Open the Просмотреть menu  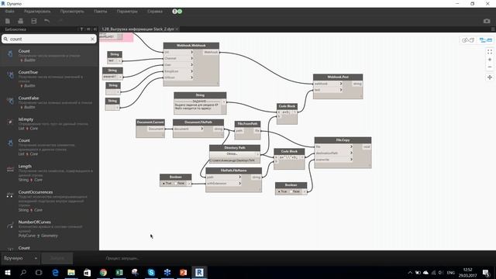pyautogui.click(x=72, y=12)
